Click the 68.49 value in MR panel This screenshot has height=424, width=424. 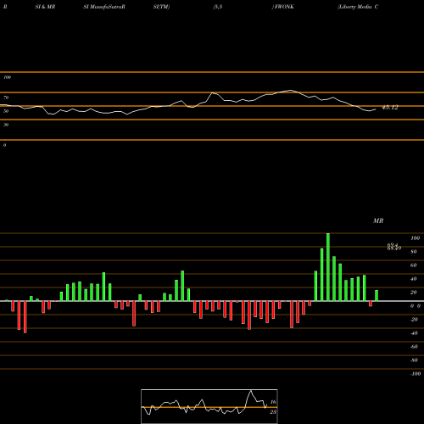[x=394, y=248]
